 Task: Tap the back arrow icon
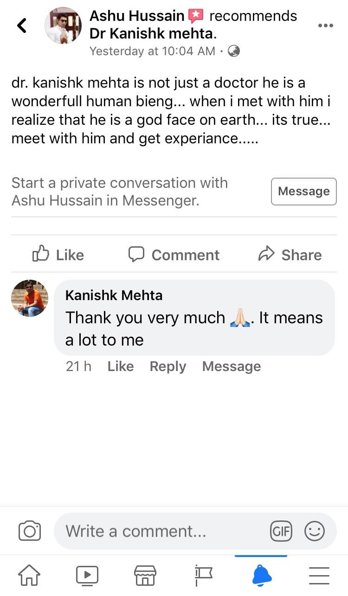[22, 25]
